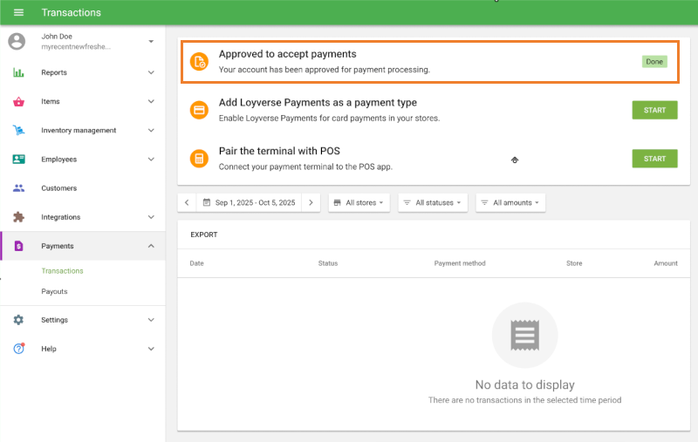Screen dimensions: 698x442
Task: Go to next date period arrow
Action: click(311, 202)
